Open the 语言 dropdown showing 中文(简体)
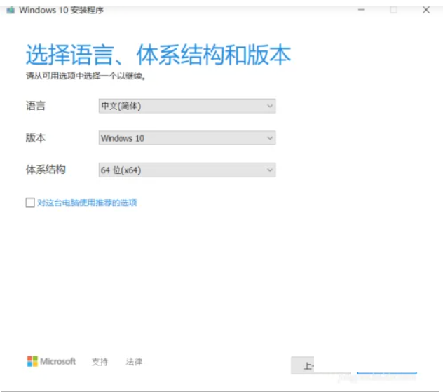Screen dimensions: 443x392 click(187, 106)
